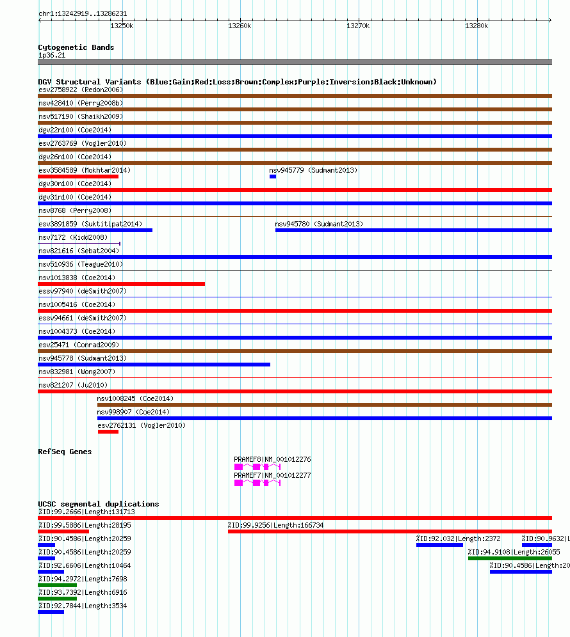The image size is (570, 637).
Task: Open variant label essv97940 (deSmith2007)
Action: pos(83,291)
